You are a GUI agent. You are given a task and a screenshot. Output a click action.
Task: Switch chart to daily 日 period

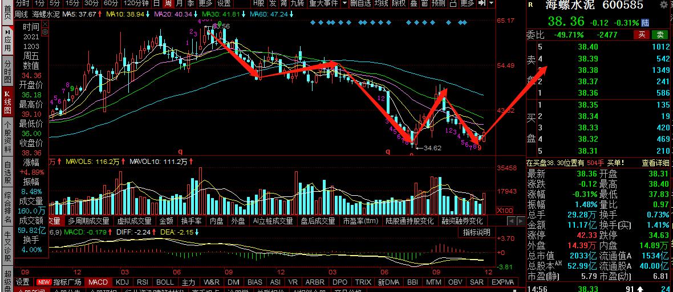click(157, 3)
